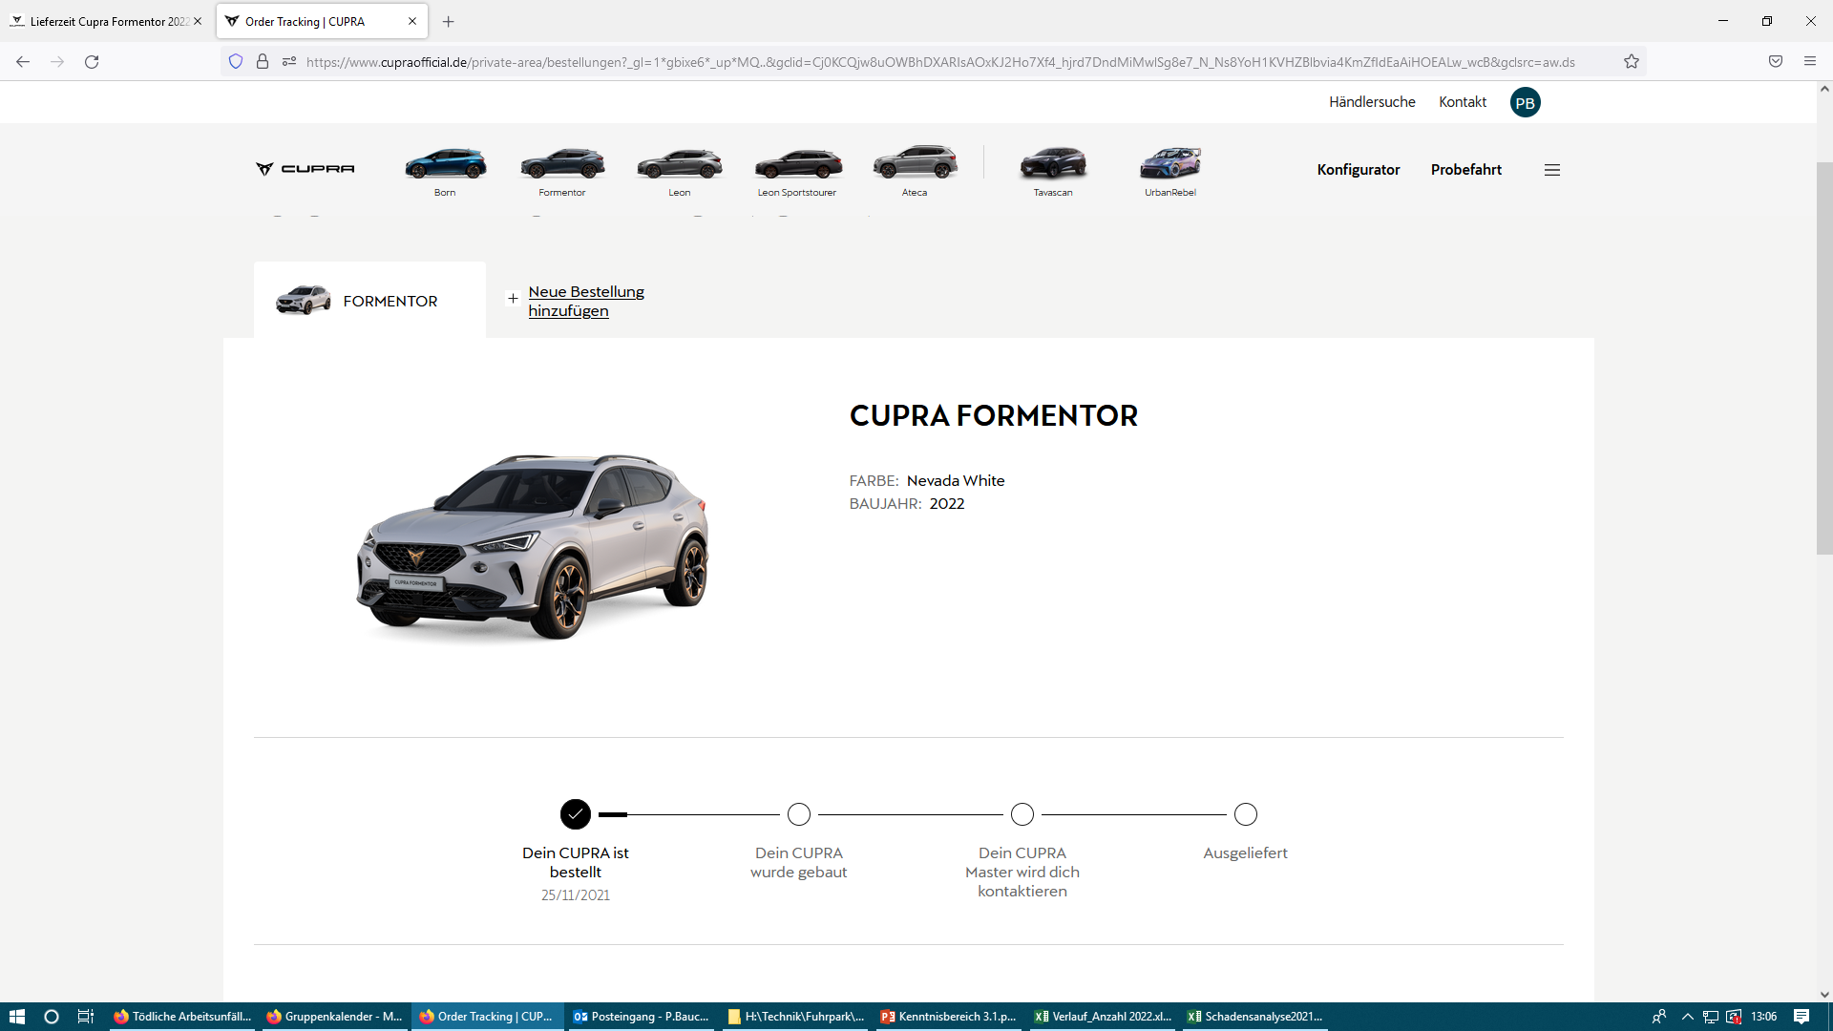Switch to the Lieferzeit Cupra Formentor tab

(x=105, y=21)
